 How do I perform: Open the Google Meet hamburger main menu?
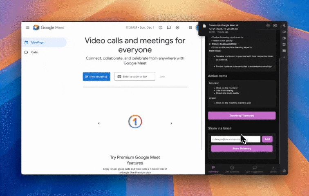click(27, 28)
